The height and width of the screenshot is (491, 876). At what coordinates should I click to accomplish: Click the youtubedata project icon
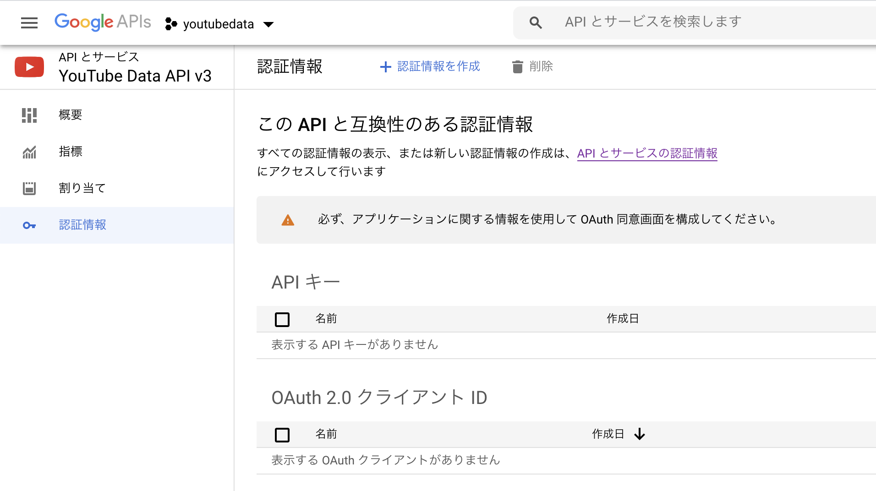pos(171,24)
